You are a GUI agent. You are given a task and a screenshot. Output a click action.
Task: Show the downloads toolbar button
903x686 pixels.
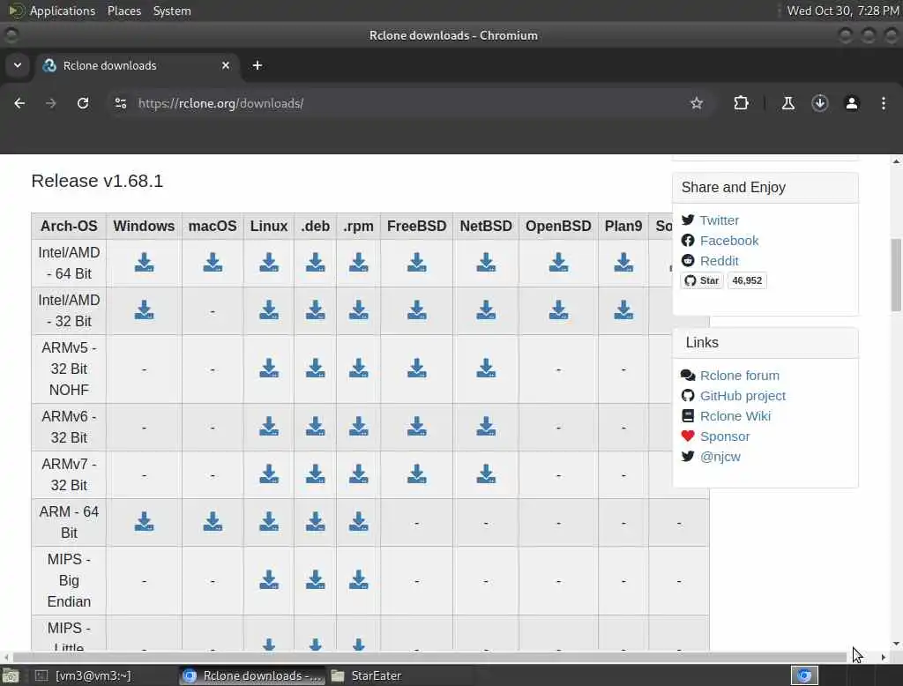[819, 103]
